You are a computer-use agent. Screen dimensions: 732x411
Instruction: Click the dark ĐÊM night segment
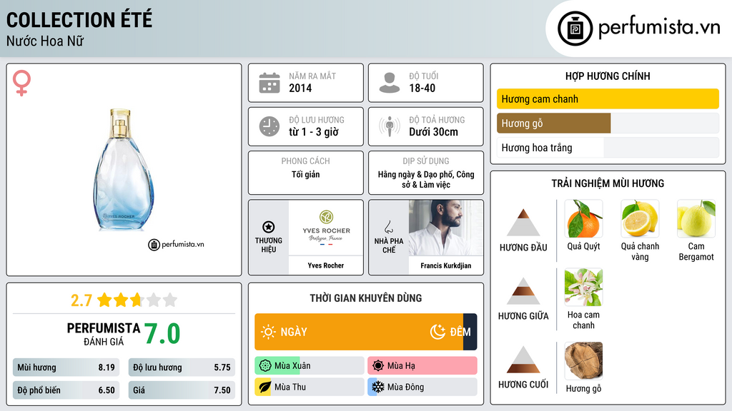point(470,332)
